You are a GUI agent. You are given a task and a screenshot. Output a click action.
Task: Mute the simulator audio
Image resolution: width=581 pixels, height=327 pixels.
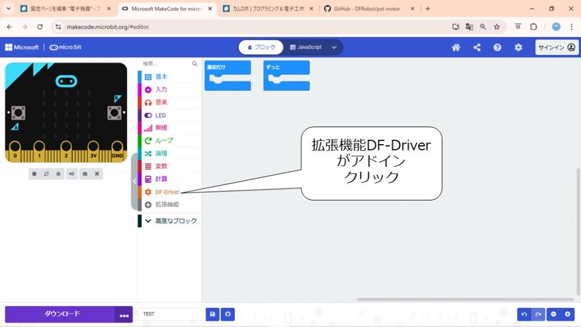(x=71, y=174)
